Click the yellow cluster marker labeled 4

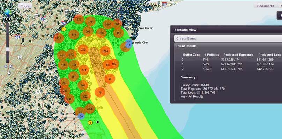coord(90,123)
